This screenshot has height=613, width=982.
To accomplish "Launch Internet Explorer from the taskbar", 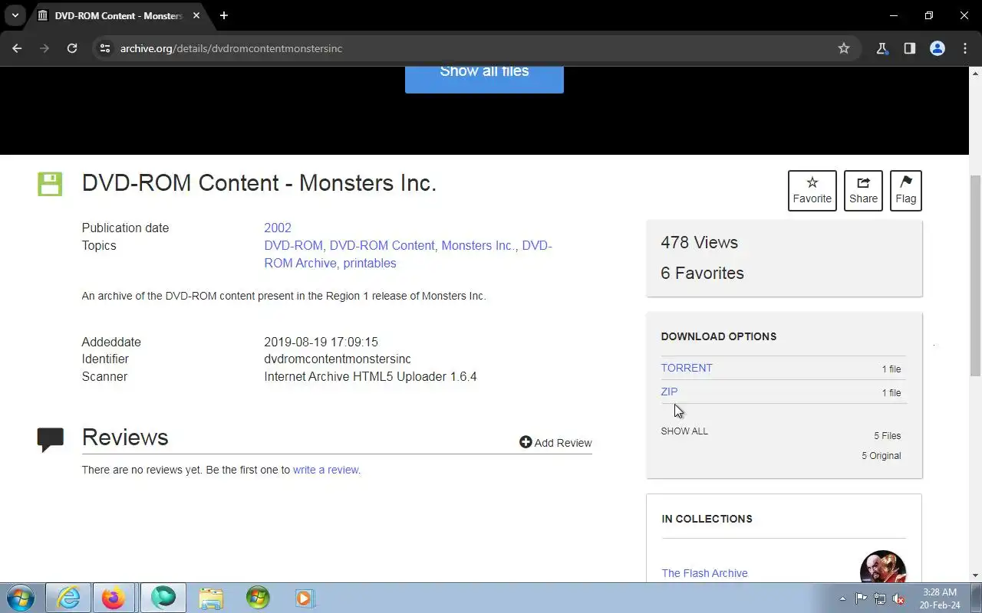I will 68,598.
